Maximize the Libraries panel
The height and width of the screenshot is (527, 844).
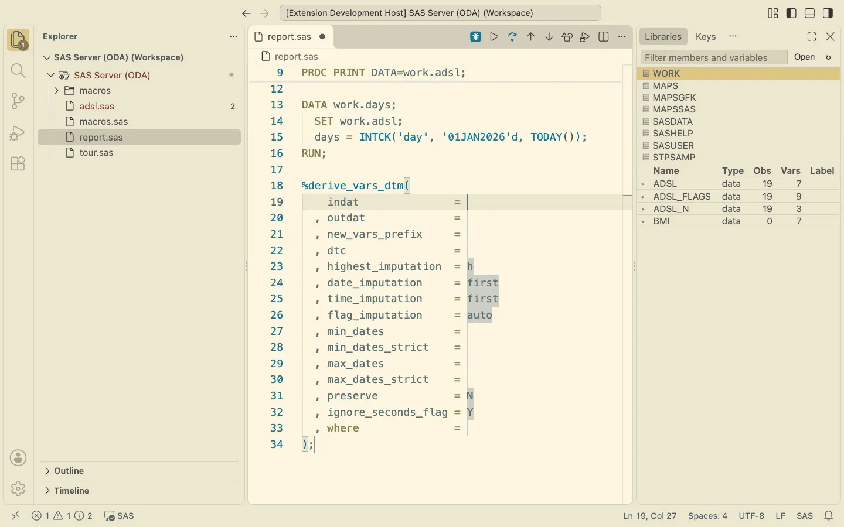click(x=812, y=36)
